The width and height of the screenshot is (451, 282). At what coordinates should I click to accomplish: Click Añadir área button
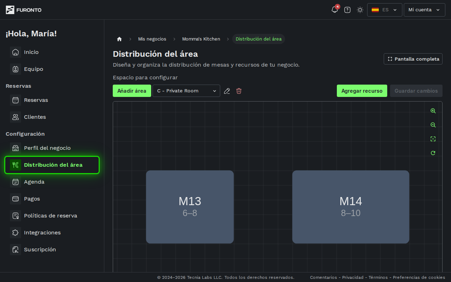coord(132,91)
